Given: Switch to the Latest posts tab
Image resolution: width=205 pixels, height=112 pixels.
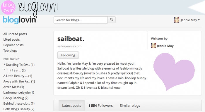Looking at the screenshot, I should (71, 106).
